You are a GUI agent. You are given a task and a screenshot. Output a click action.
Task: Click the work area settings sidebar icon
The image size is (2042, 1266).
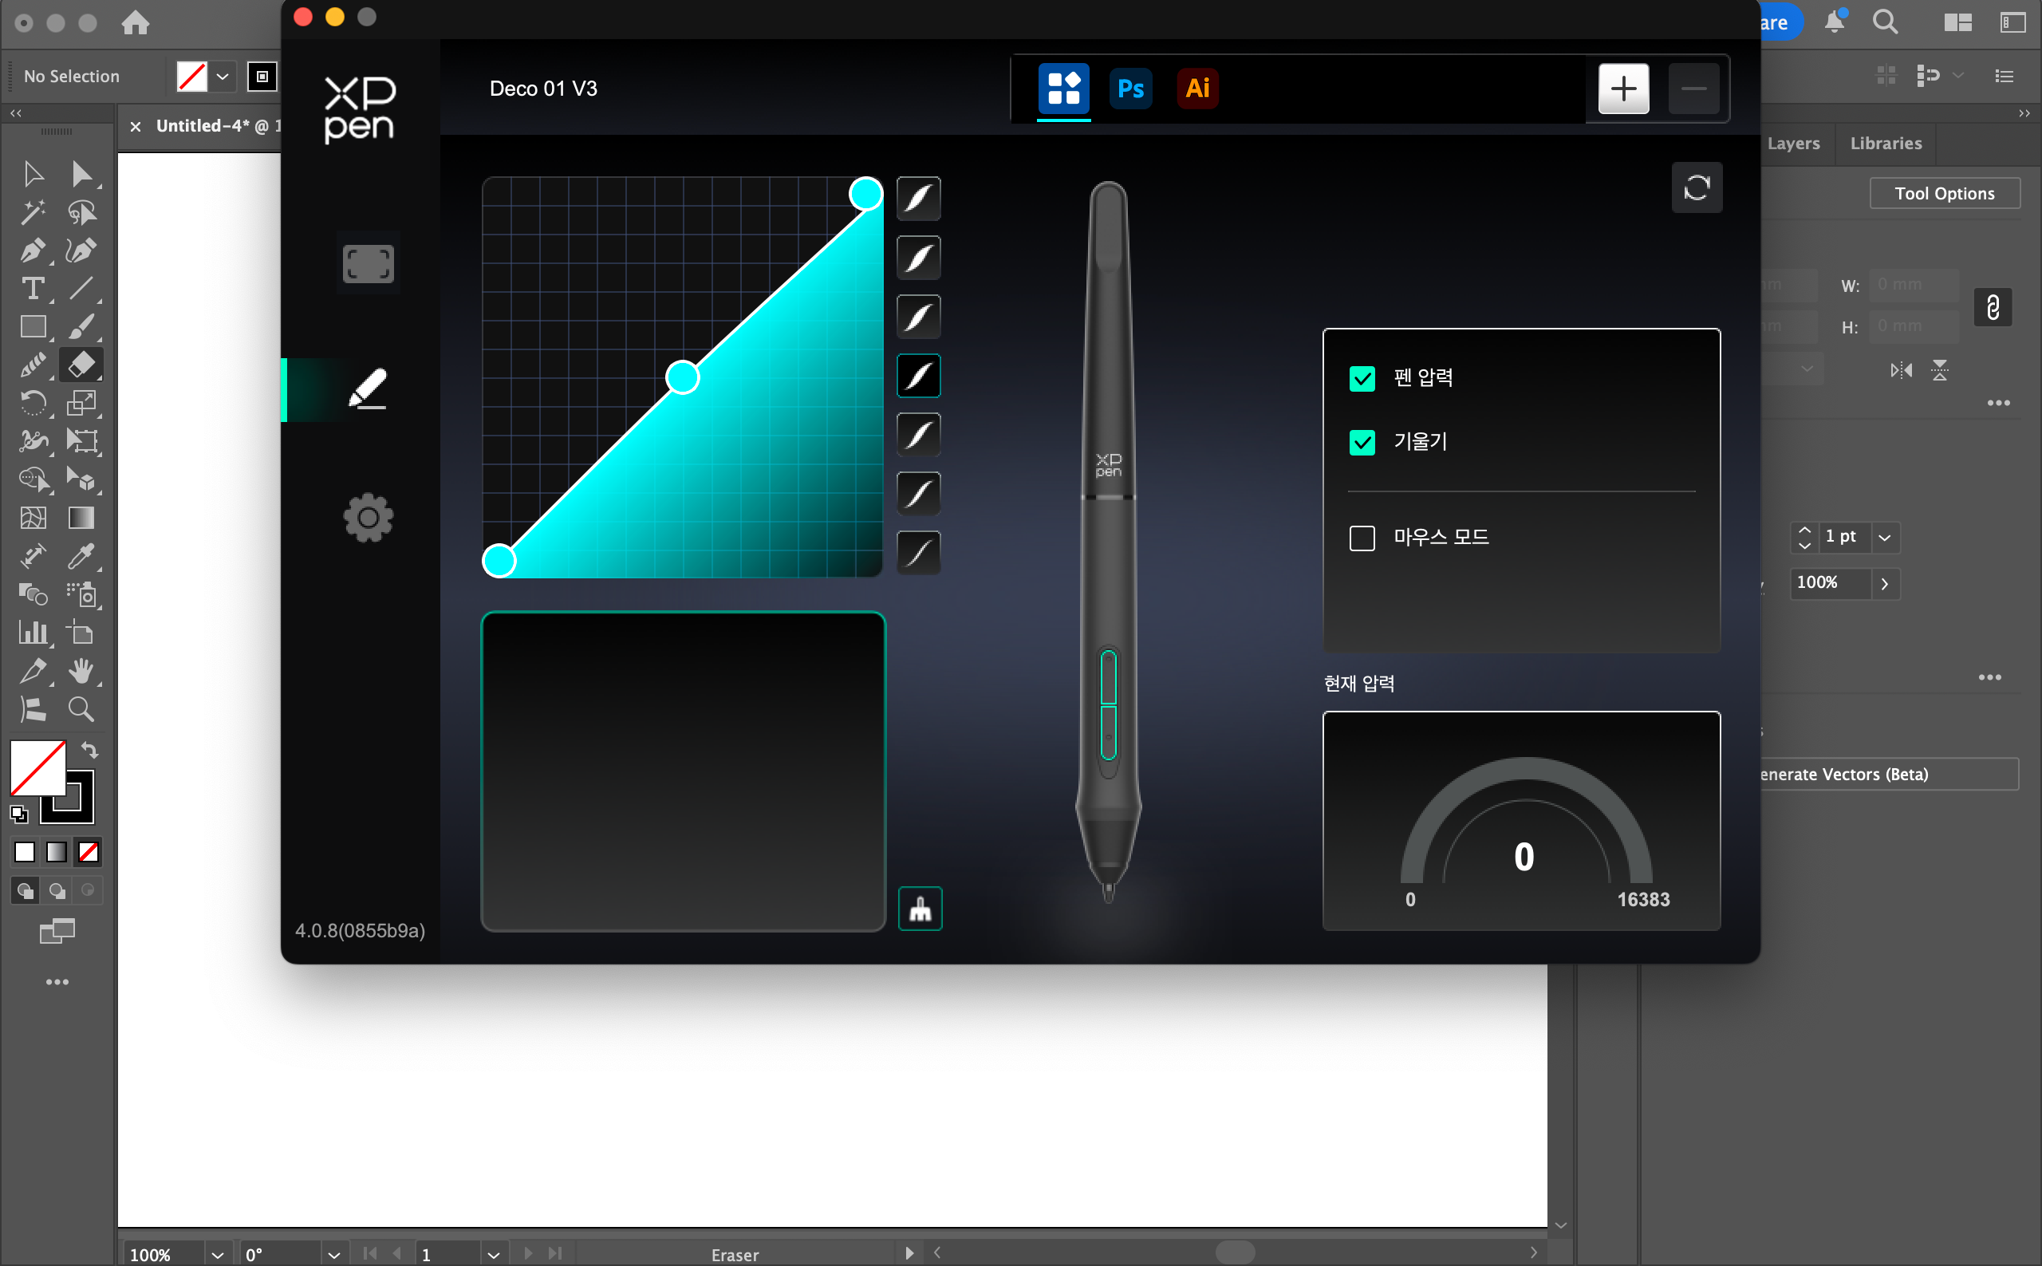[x=369, y=264]
